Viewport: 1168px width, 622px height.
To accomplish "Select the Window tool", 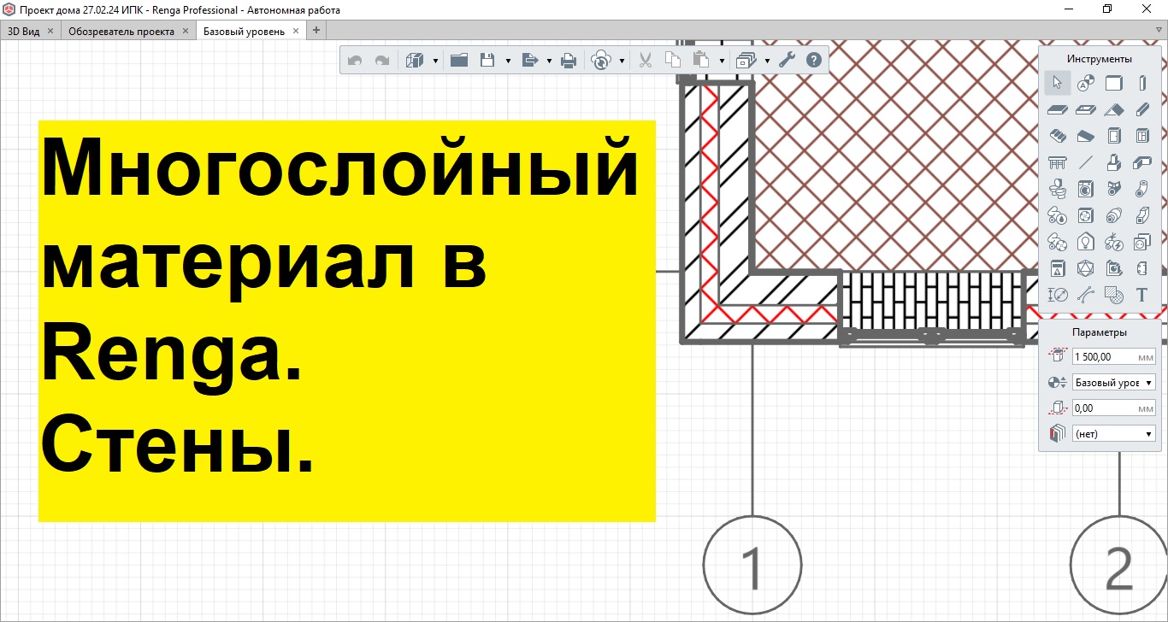I will click(x=1141, y=136).
